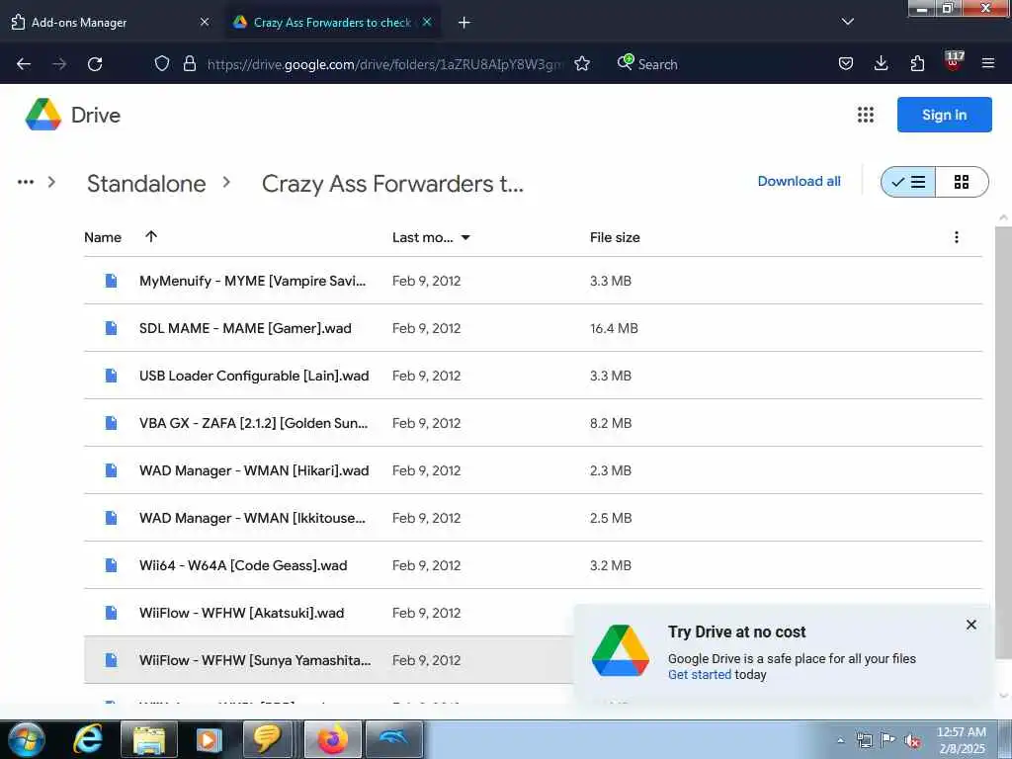The height and width of the screenshot is (759, 1012).
Task: Sort by the Name column
Action: (103, 237)
